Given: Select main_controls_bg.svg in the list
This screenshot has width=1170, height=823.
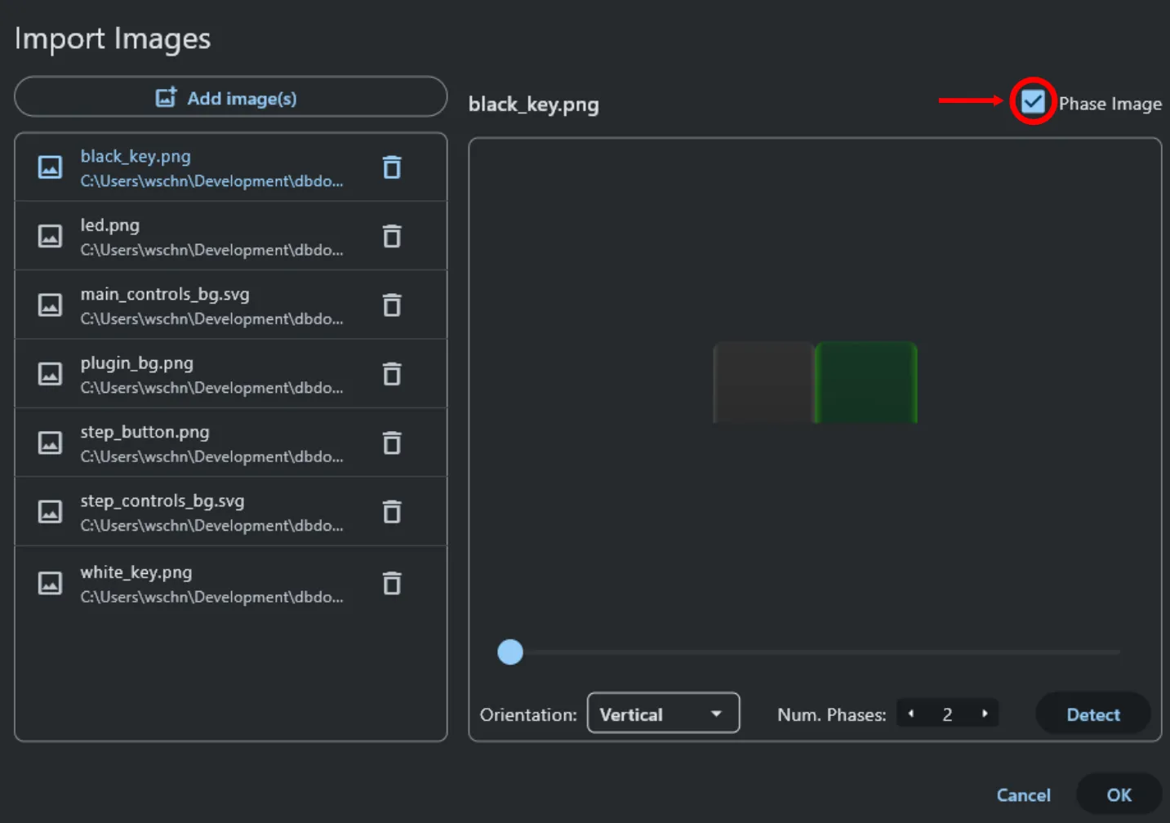Looking at the screenshot, I should click(x=231, y=305).
